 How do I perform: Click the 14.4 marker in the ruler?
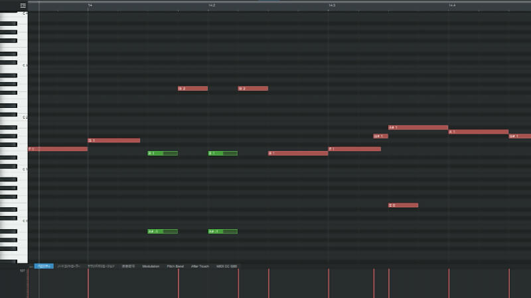pos(452,5)
